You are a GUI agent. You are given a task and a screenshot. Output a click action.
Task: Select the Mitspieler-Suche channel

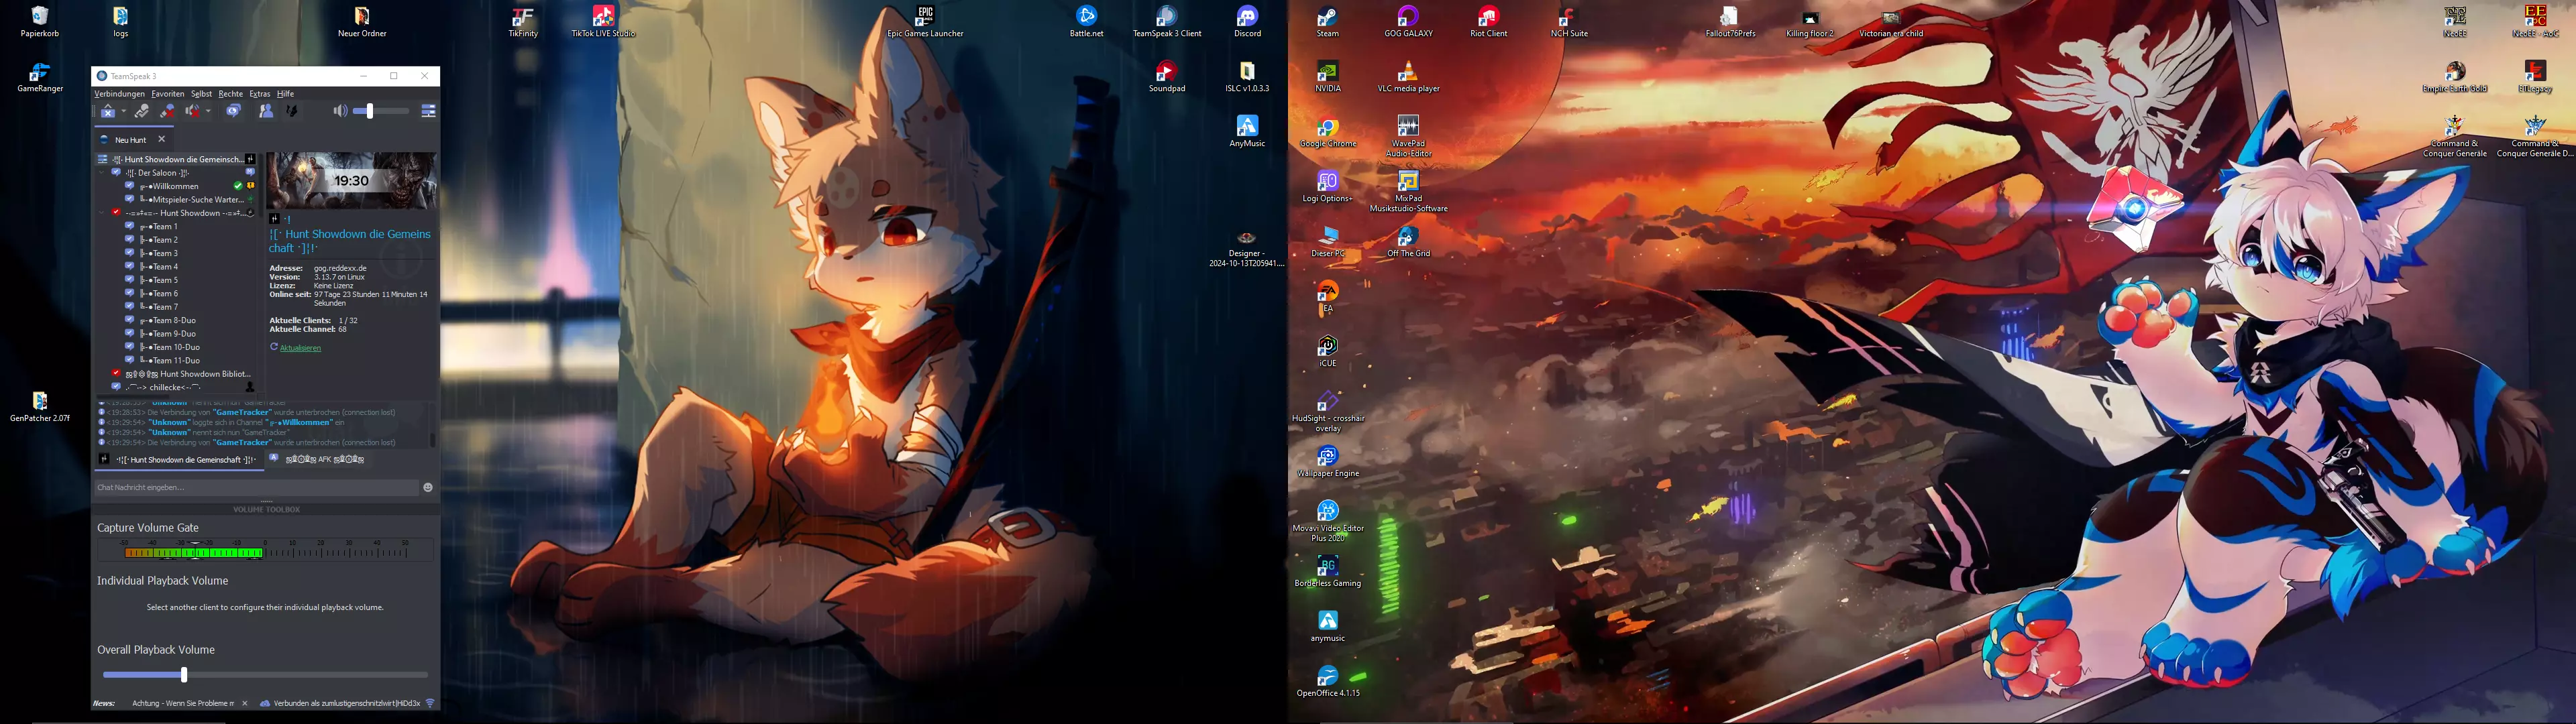coord(192,199)
